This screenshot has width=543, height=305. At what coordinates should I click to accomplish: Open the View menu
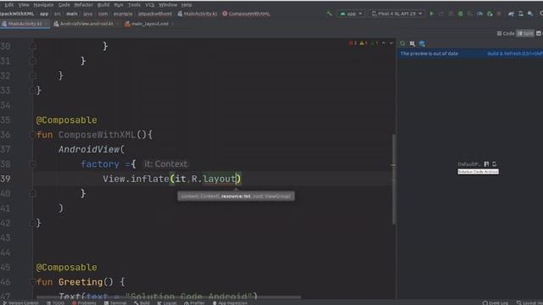[24, 5]
